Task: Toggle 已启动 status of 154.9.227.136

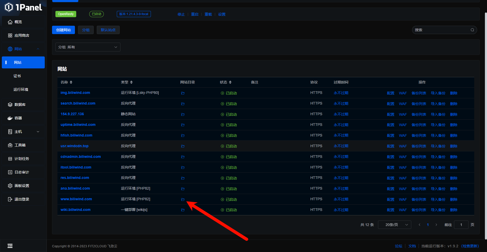Action: 229,114
